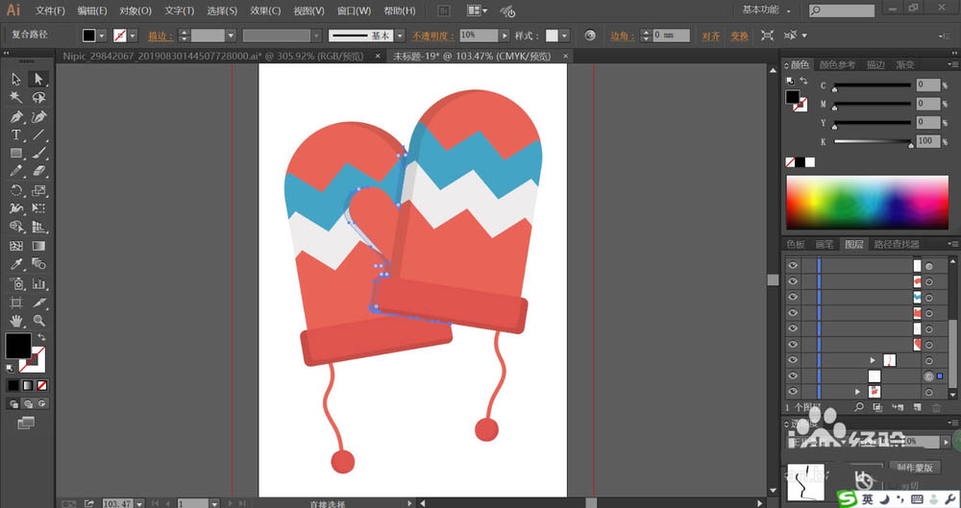Viewport: 961px width, 508px height.
Task: Toggle visibility of the first layer row
Action: coord(793,265)
